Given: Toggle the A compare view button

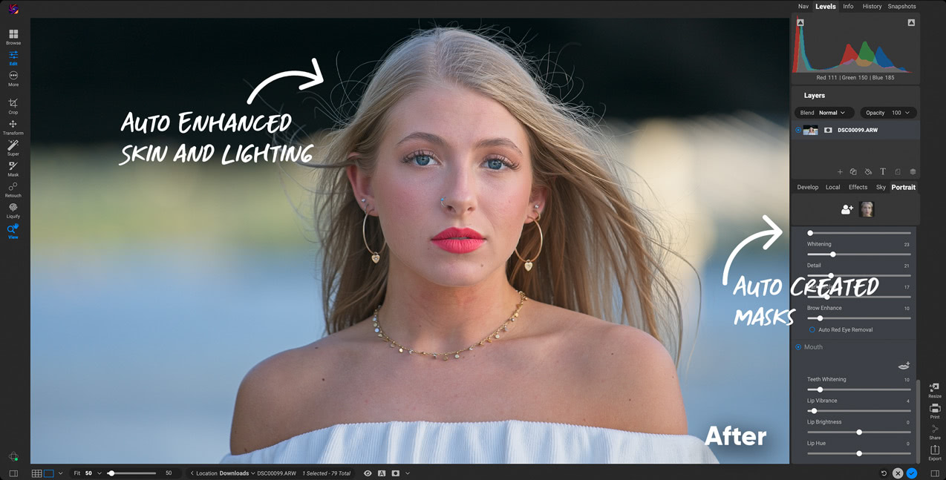Looking at the screenshot, I should click(382, 473).
